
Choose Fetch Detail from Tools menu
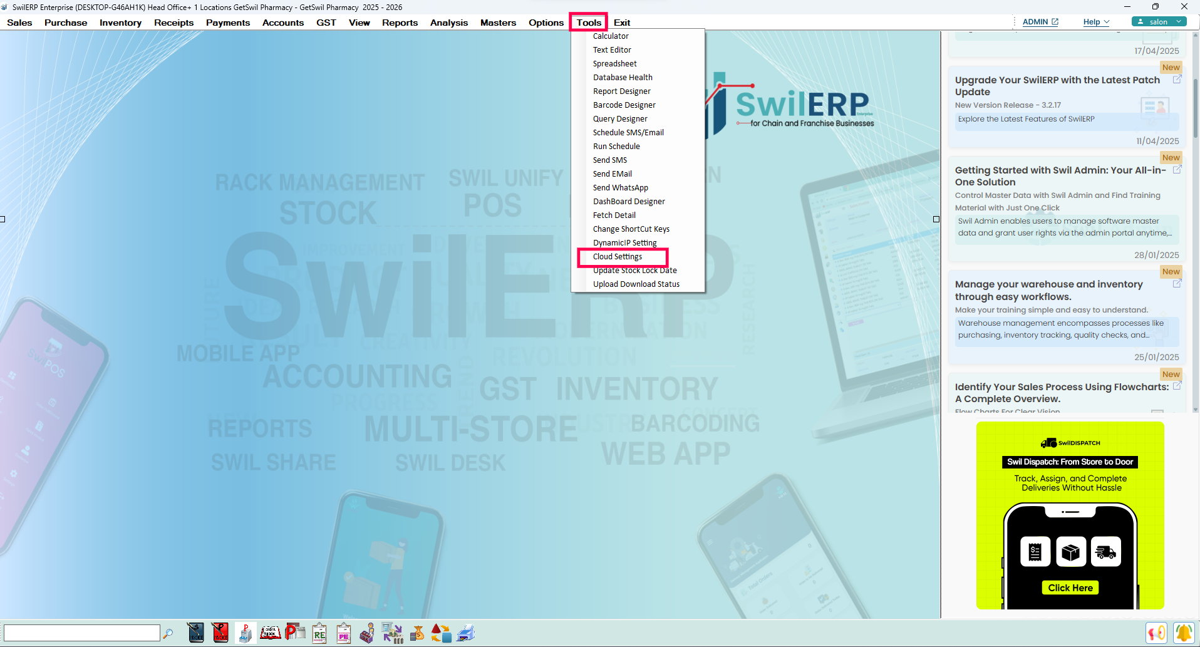tap(614, 215)
